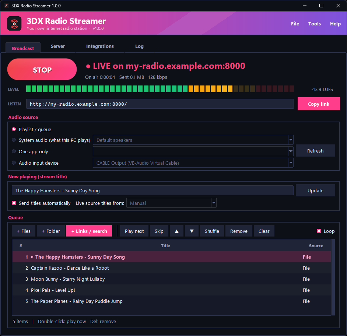Click the Copy link button
This screenshot has height=336, width=347.
[319, 104]
